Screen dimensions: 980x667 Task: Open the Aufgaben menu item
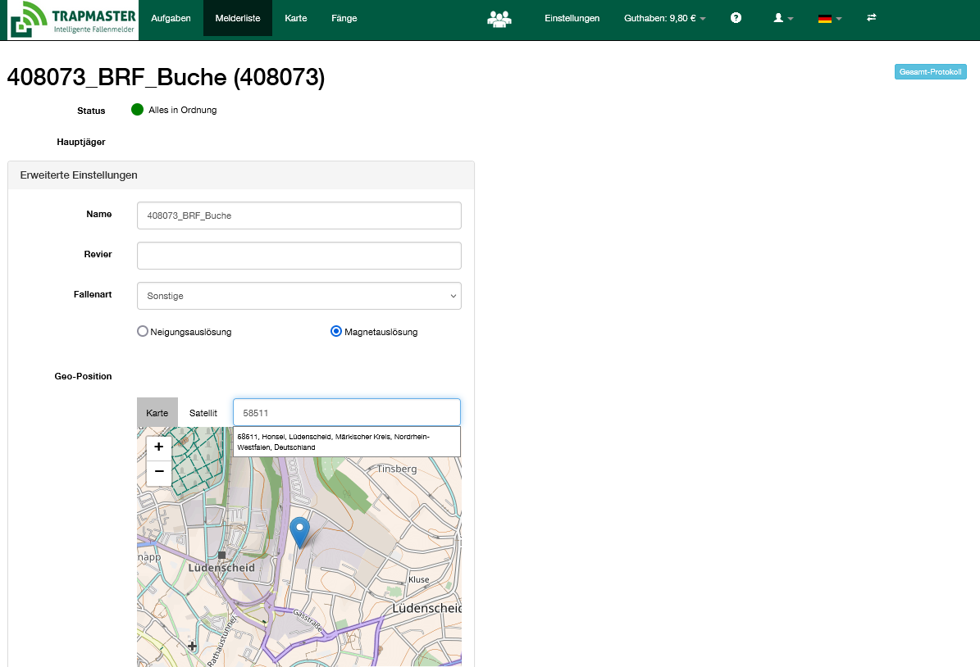tap(171, 18)
